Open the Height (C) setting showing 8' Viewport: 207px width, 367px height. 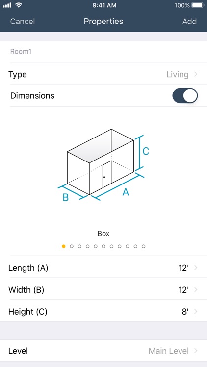click(103, 312)
